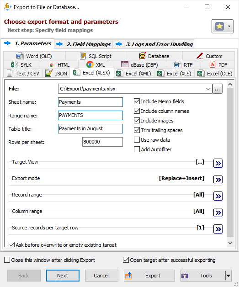Screen dimensions: 239x287
Task: Expand the Record range section
Action: coord(218,196)
